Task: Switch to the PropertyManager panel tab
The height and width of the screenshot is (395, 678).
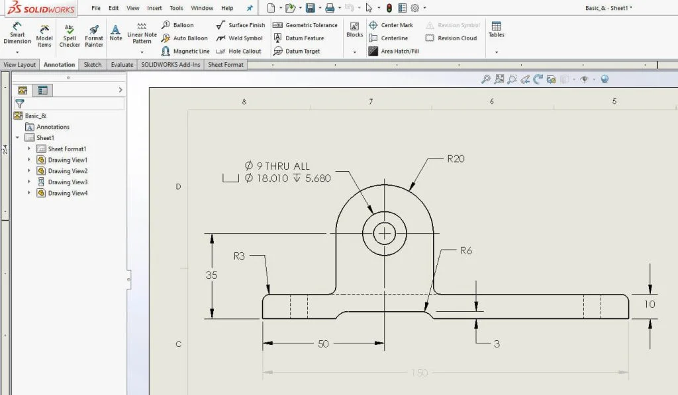Action: 43,90
